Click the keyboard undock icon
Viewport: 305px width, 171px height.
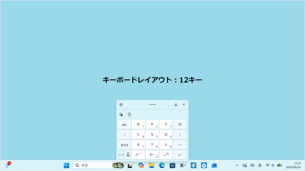click(x=176, y=105)
